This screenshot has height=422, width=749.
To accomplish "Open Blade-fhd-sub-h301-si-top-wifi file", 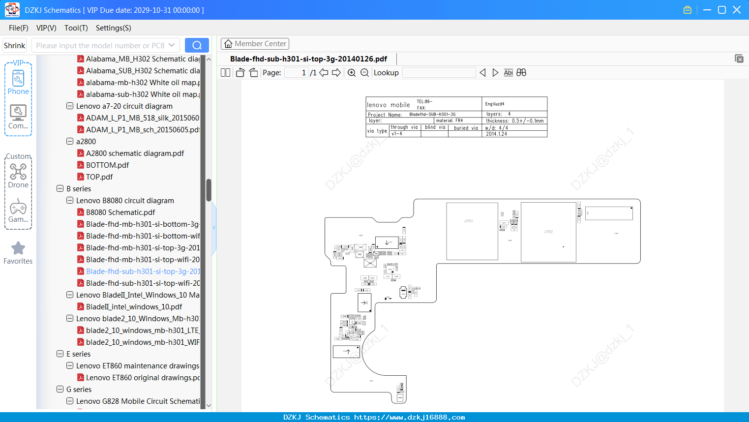I will (143, 283).
